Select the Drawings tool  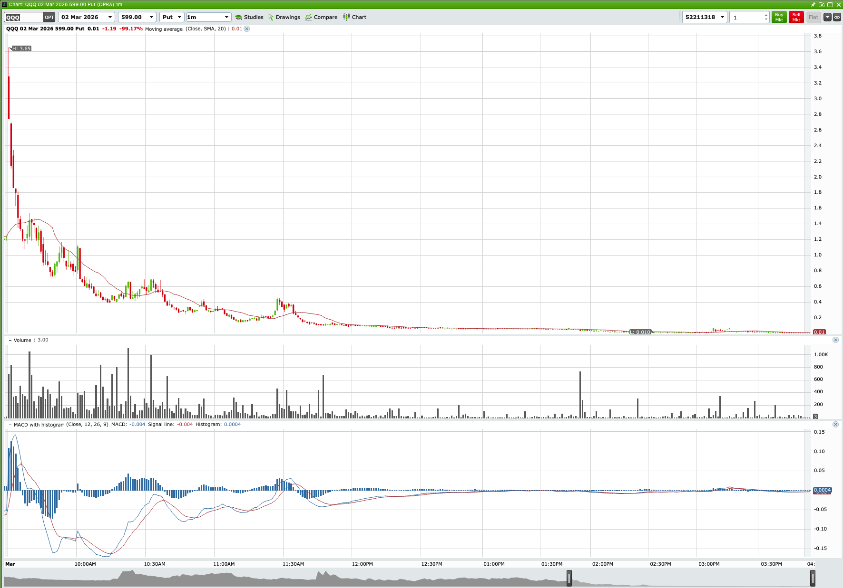(x=284, y=17)
